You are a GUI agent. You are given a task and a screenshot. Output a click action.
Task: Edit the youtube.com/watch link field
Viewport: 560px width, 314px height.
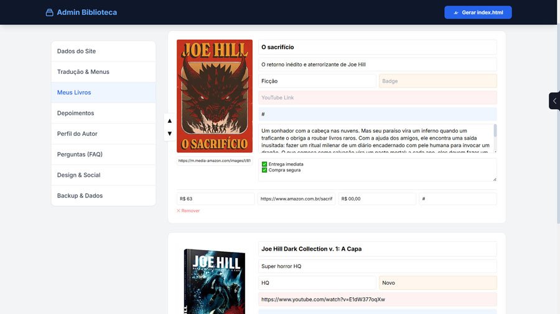click(378, 299)
